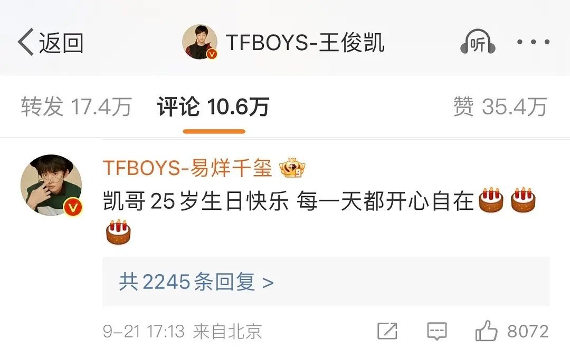The image size is (570, 349).
Task: Tap the arrow next to 条回复
Action: coord(268,283)
